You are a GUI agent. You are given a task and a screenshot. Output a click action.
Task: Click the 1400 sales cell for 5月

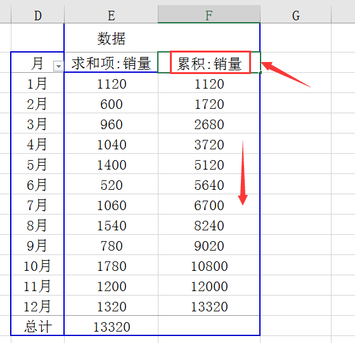[111, 164]
